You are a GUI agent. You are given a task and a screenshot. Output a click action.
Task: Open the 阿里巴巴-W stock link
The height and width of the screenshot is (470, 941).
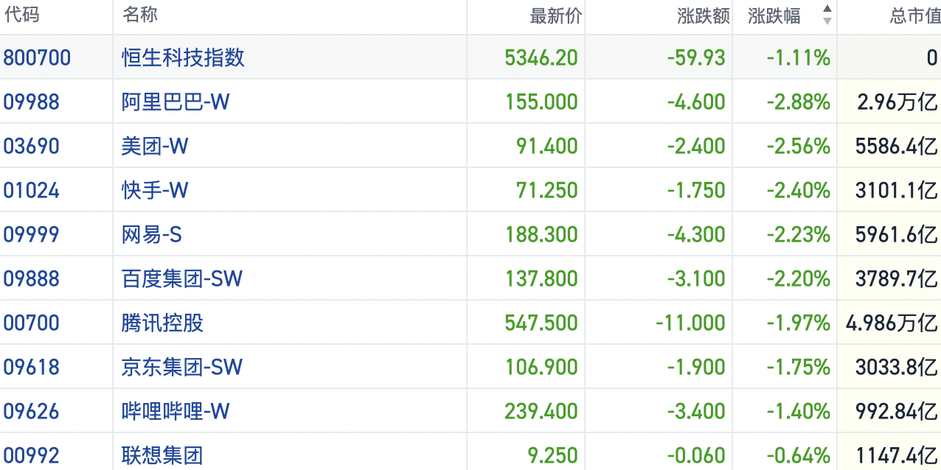[x=176, y=102]
